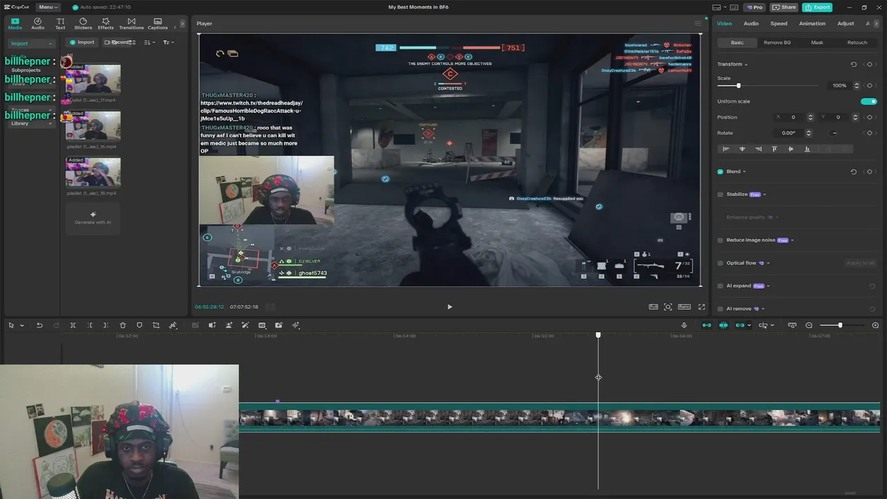Select the playlist _18.mp4 thumbnail
Image resolution: width=887 pixels, height=499 pixels.
93,172
